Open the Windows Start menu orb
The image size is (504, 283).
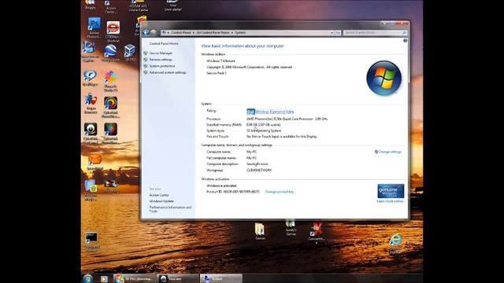87,278
